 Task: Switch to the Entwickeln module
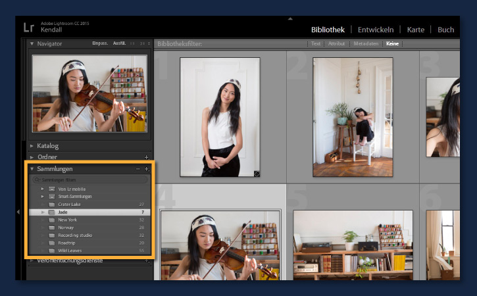pos(376,30)
